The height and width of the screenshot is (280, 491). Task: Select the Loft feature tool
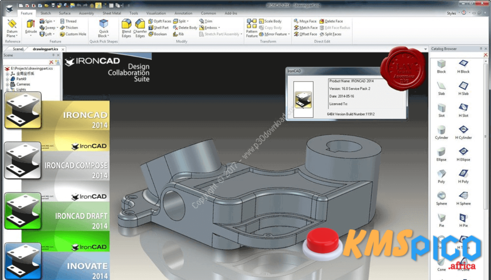pos(47,34)
